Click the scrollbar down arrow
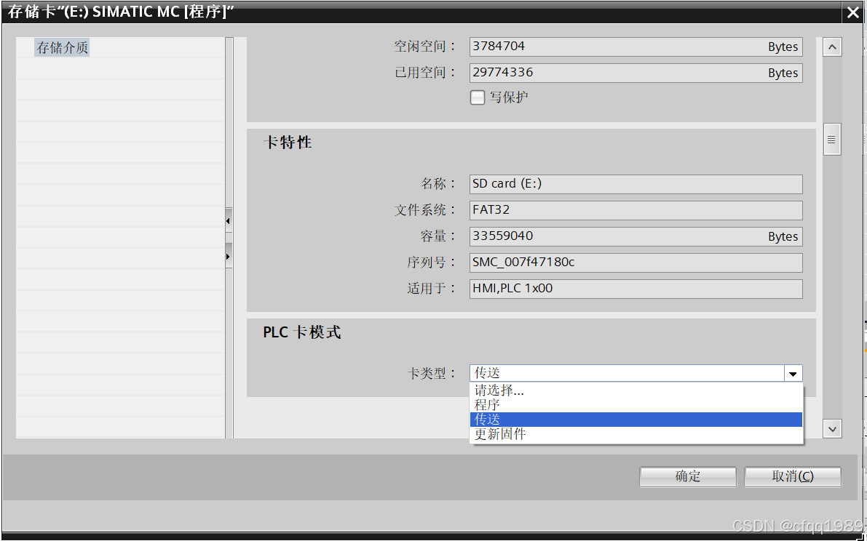Viewport: 867px width, 541px height. [x=832, y=428]
